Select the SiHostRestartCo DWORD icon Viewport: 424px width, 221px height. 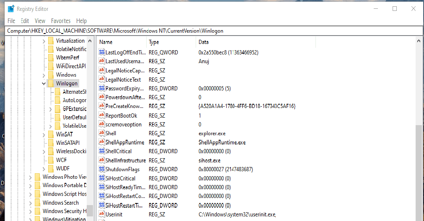(102, 196)
